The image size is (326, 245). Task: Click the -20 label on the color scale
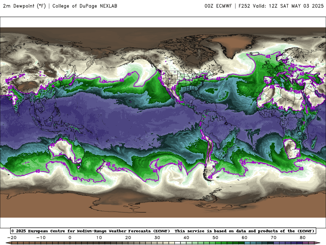pyautogui.click(x=12, y=238)
